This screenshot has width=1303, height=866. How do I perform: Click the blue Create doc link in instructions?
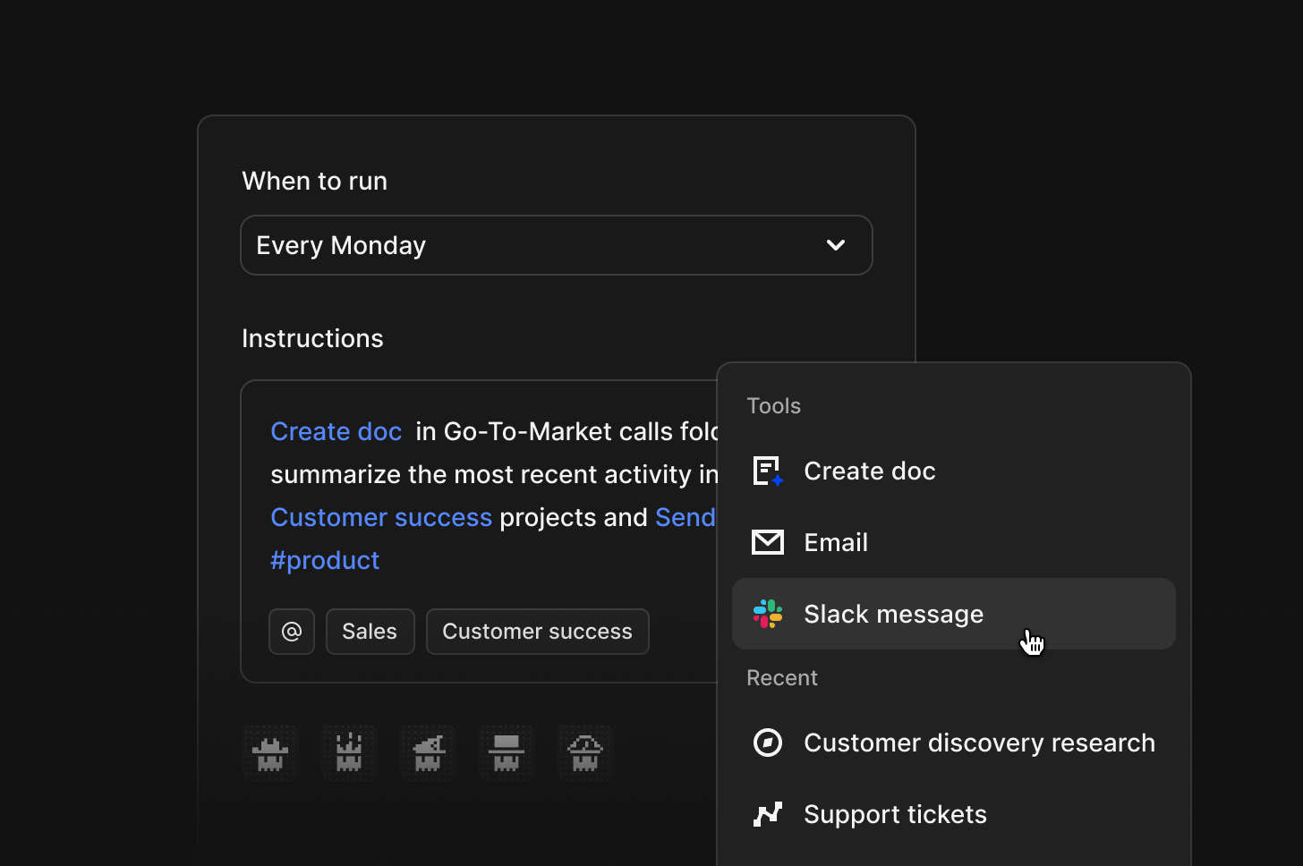point(336,431)
